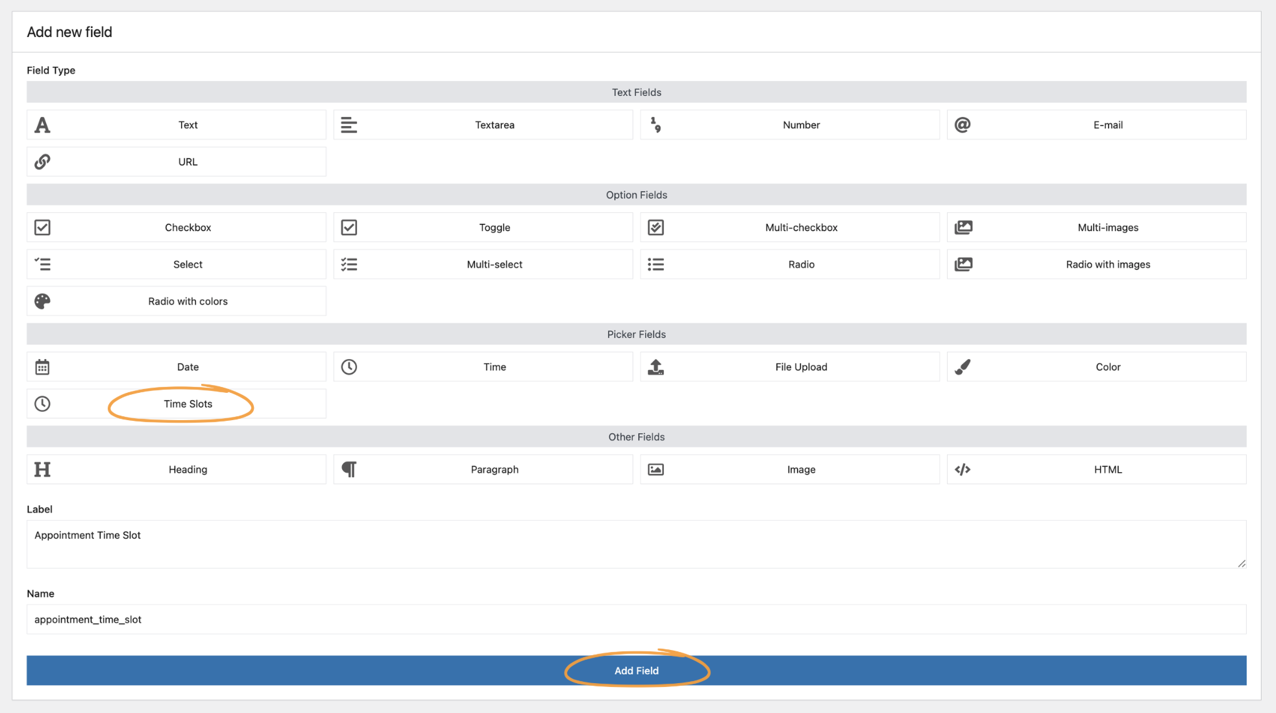
Task: Select the Color paintbrush icon
Action: 963,367
